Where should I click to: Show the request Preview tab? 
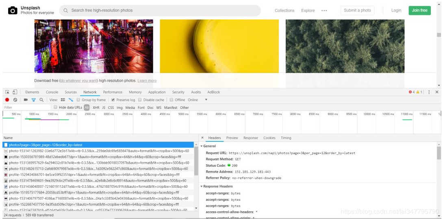(x=232, y=138)
